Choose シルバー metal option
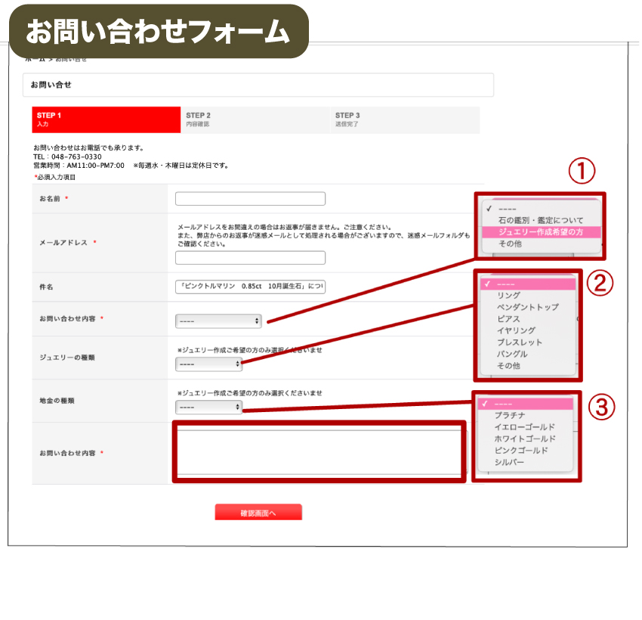Screen dimensions: 642x620 tap(526, 462)
